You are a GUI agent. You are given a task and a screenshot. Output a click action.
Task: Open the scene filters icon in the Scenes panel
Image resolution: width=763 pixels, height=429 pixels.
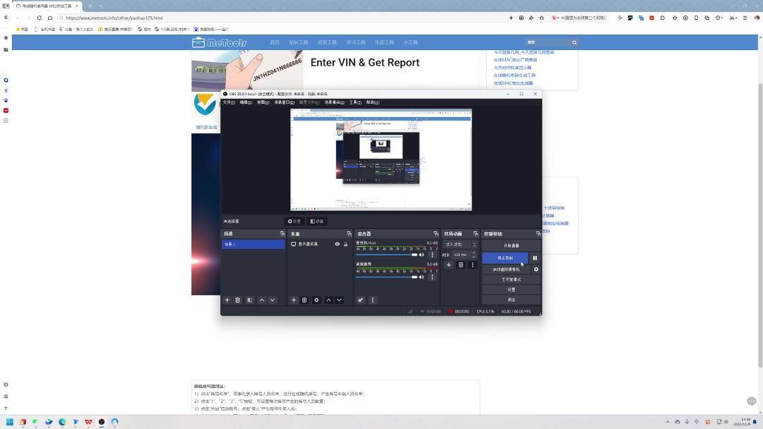tap(249, 300)
